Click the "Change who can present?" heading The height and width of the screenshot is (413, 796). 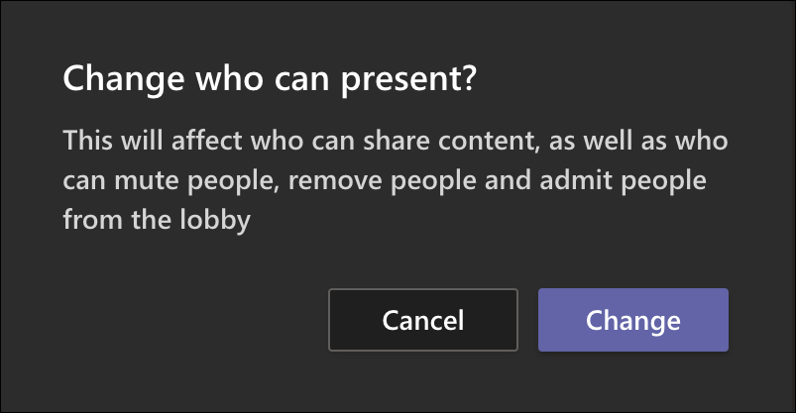pyautogui.click(x=271, y=79)
